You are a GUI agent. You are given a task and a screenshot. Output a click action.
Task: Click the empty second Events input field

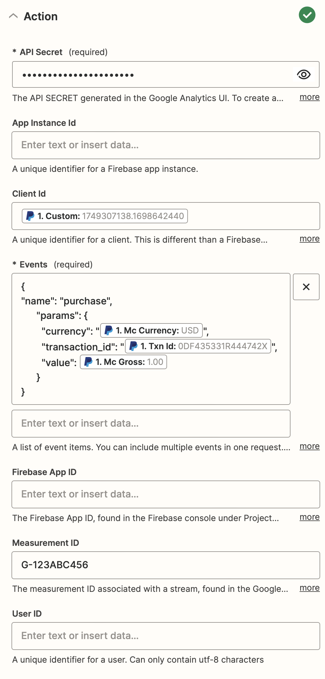point(151,424)
